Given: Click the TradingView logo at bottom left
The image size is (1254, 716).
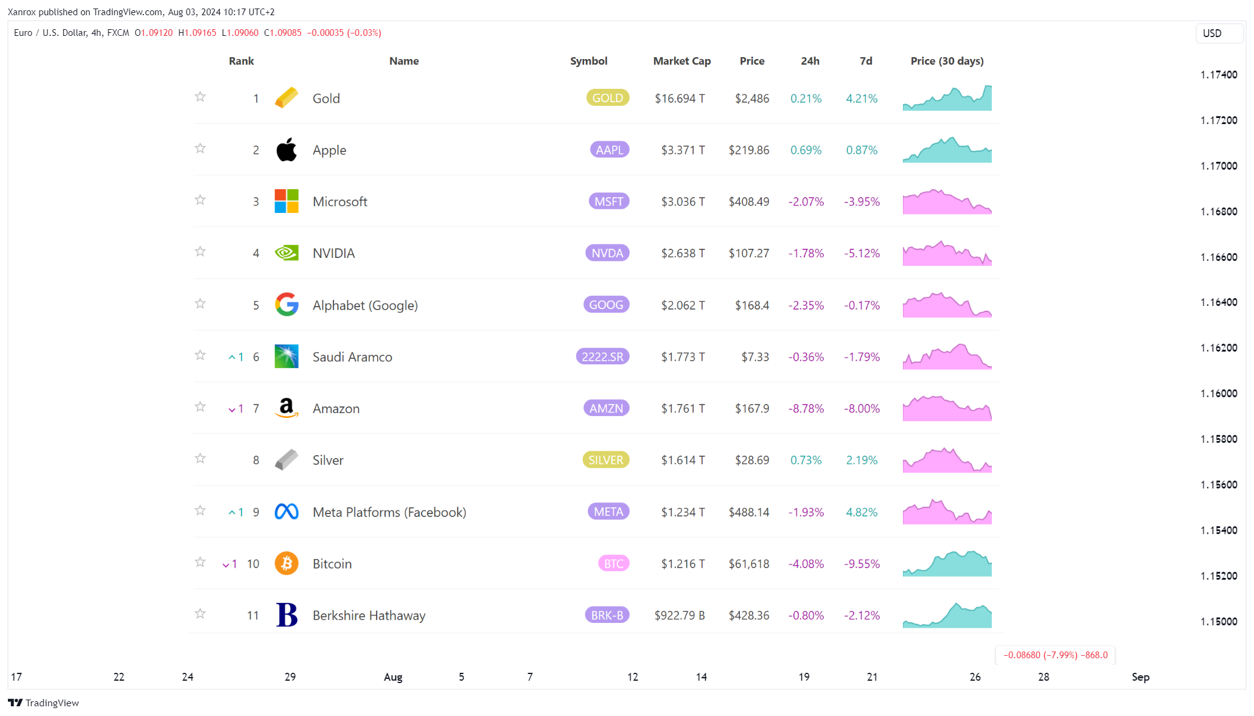Looking at the screenshot, I should 43,703.
